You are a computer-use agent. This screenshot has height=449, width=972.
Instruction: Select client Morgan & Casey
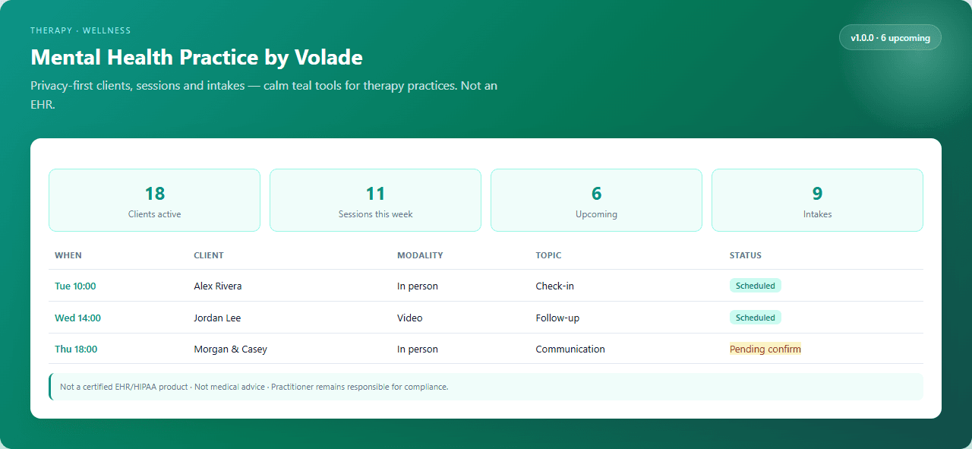click(231, 349)
